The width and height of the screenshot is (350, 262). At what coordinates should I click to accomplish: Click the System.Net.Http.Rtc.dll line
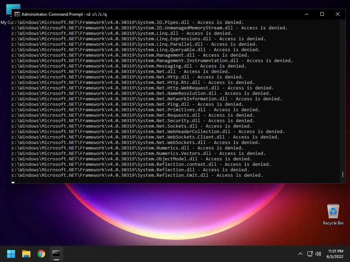(x=133, y=83)
